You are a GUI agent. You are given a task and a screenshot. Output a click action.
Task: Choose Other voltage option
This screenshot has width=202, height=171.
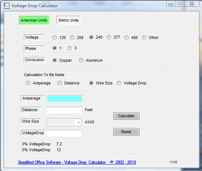(x=144, y=37)
